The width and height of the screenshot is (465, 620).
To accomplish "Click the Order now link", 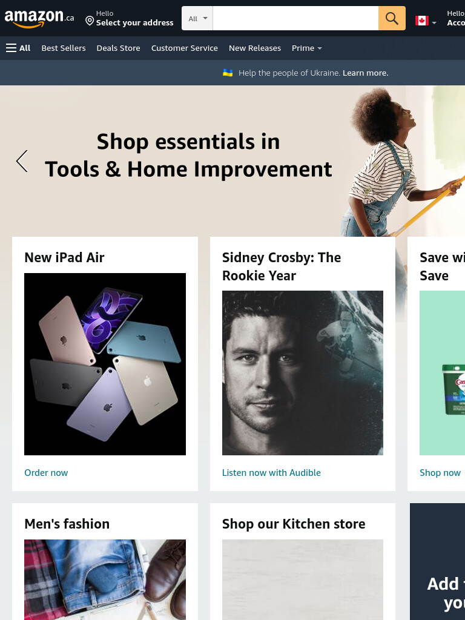I will 46,472.
